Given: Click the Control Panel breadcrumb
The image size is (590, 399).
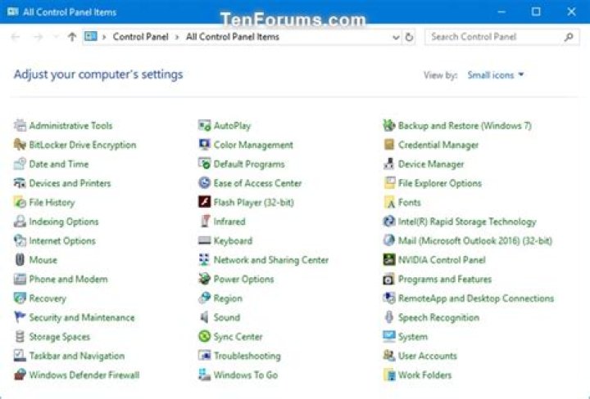Looking at the screenshot, I should coord(140,37).
